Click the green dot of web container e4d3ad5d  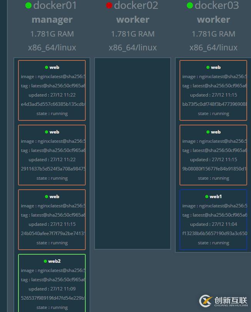(47, 67)
